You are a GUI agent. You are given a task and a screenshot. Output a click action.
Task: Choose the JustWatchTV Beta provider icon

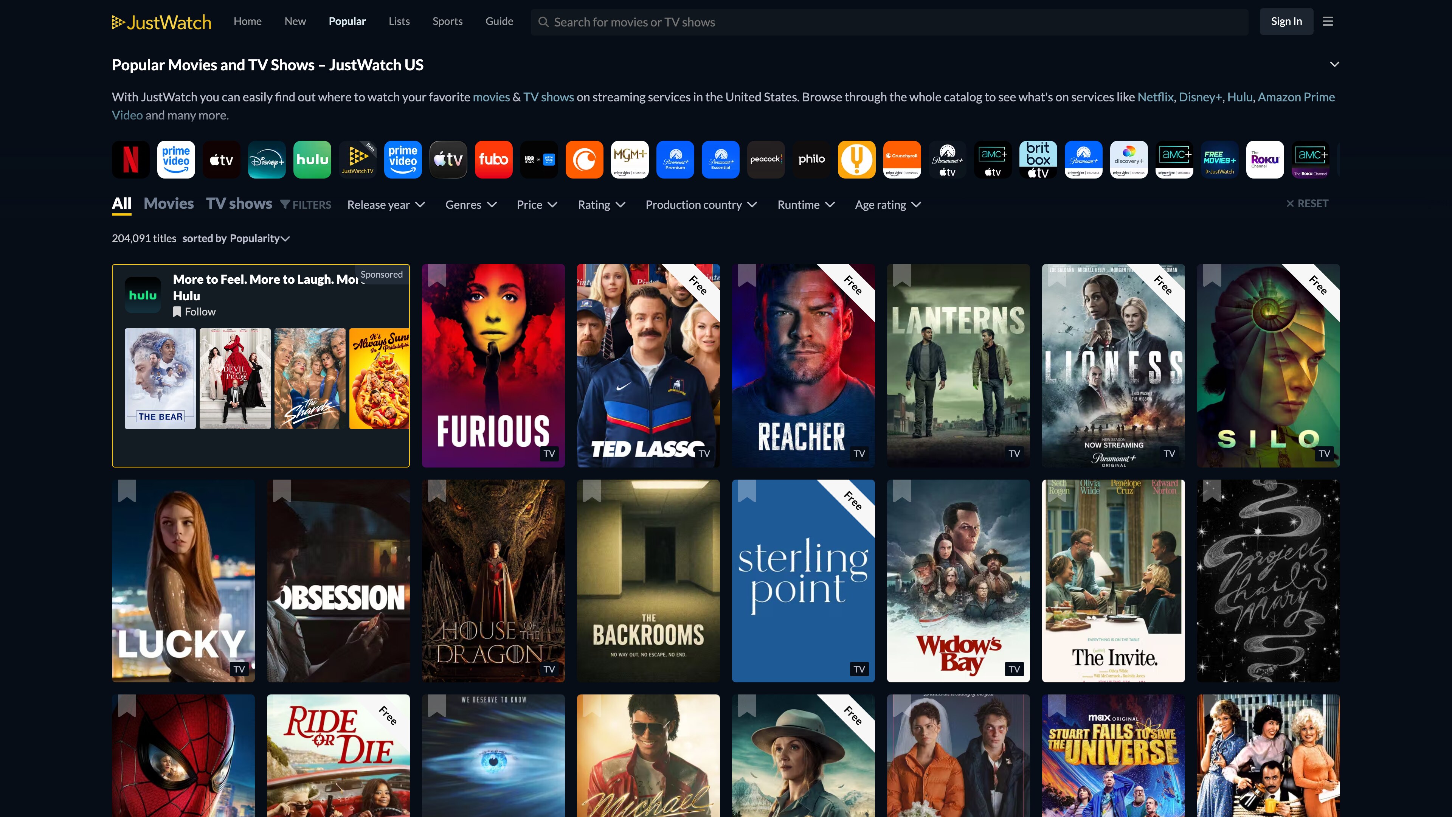357,160
